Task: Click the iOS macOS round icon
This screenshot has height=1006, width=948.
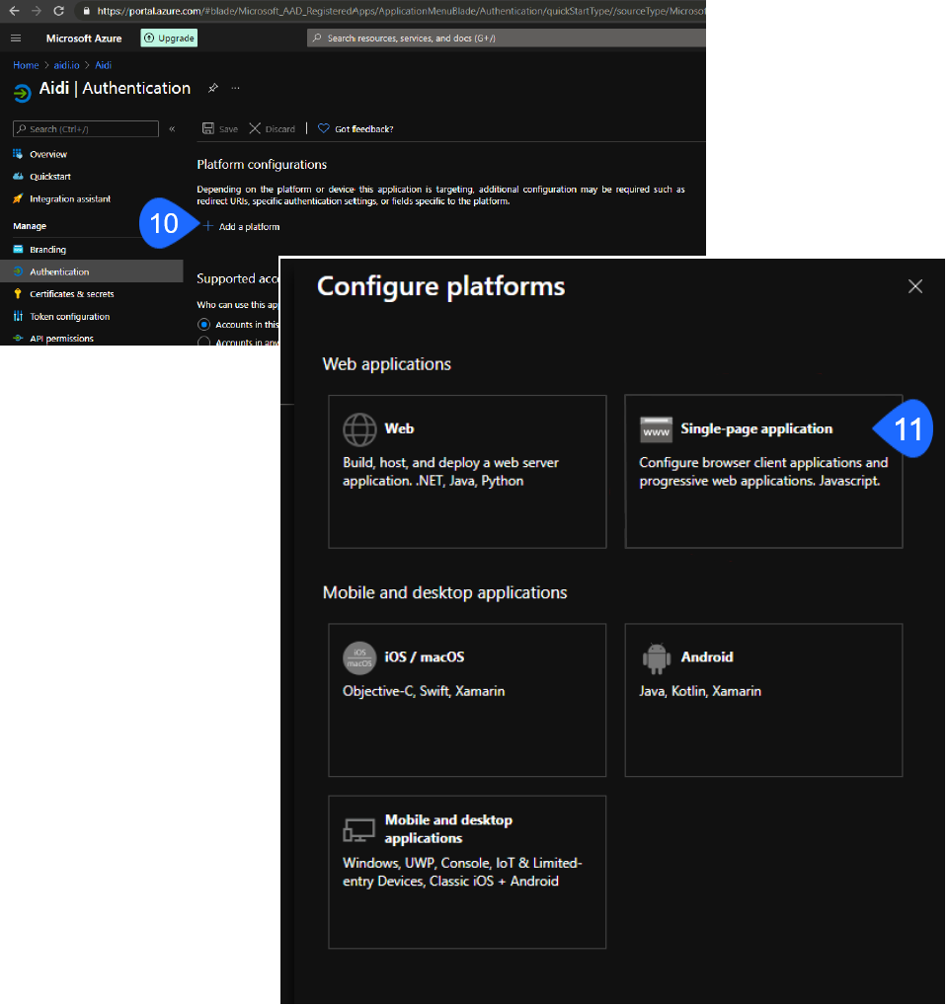Action: click(x=359, y=658)
